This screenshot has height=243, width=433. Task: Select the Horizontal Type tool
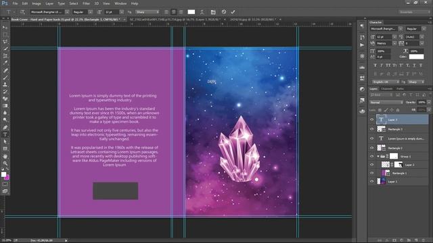5,134
